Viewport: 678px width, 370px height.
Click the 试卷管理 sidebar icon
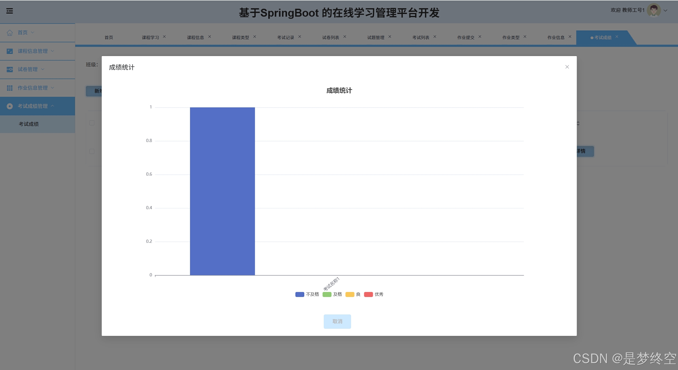coord(10,69)
